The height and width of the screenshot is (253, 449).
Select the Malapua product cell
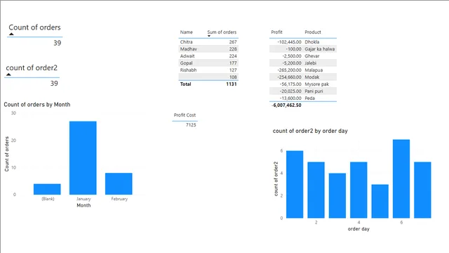(x=314, y=70)
